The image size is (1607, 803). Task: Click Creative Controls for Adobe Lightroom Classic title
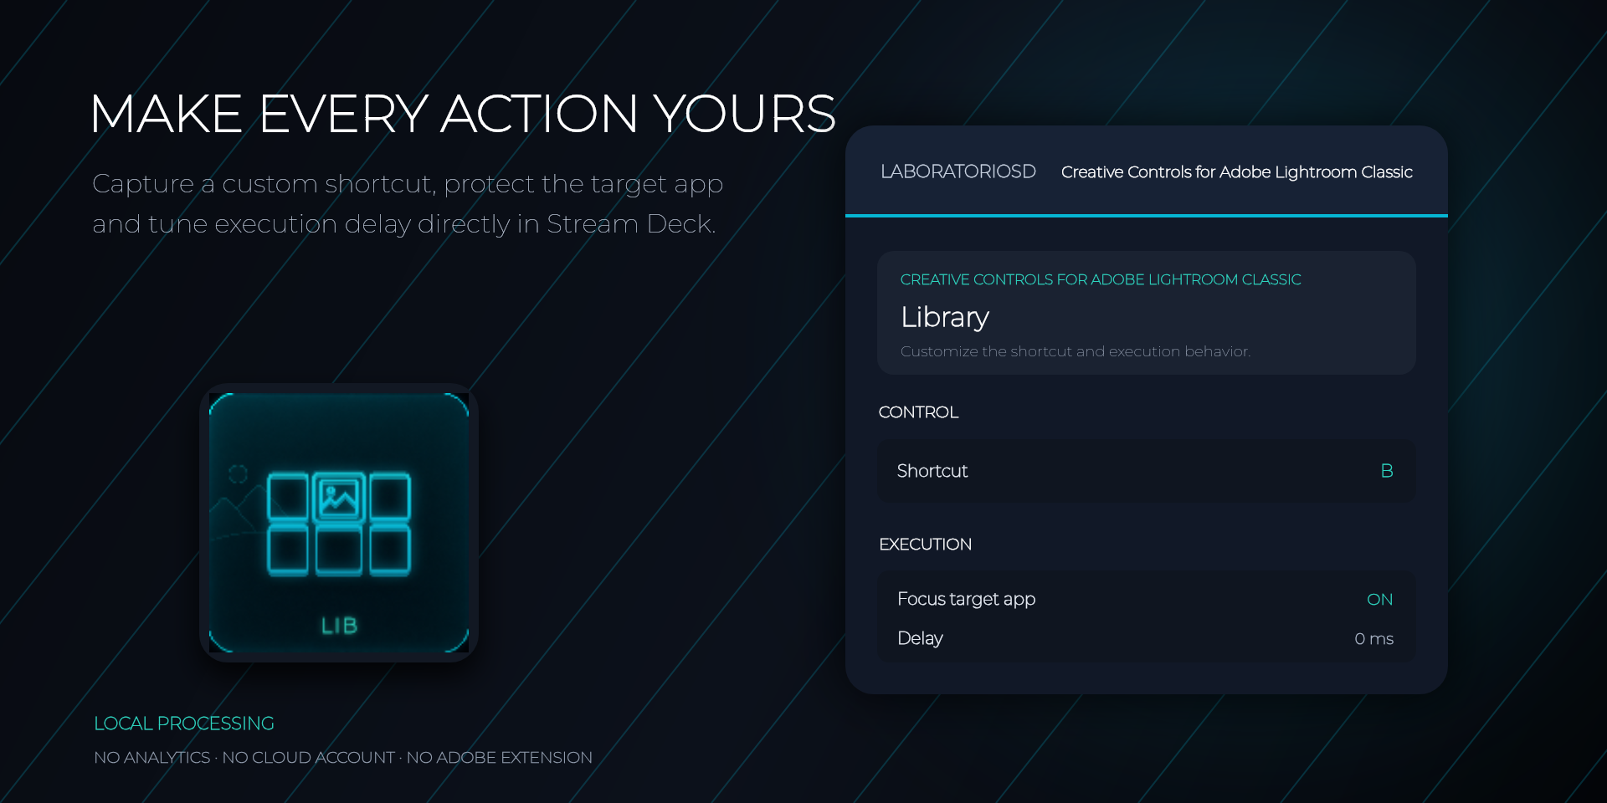coord(1236,172)
